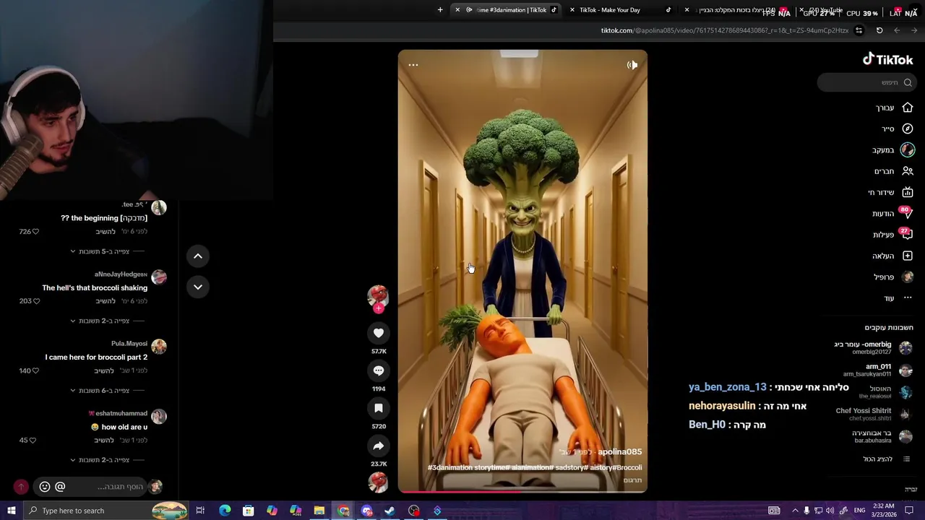The width and height of the screenshot is (925, 520).
Task: Reply to the 'broccoli part 2' comment
Action: pos(104,370)
